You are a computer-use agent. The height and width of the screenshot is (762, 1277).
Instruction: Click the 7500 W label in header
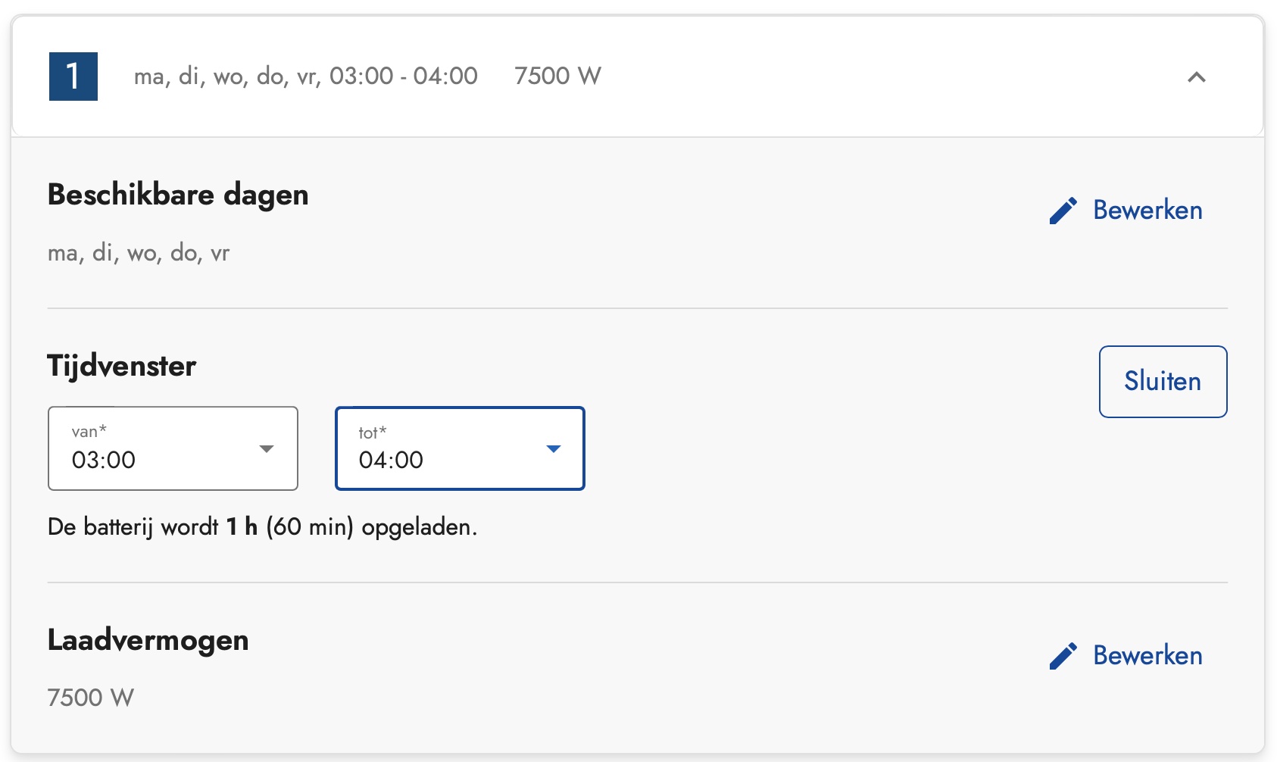557,77
